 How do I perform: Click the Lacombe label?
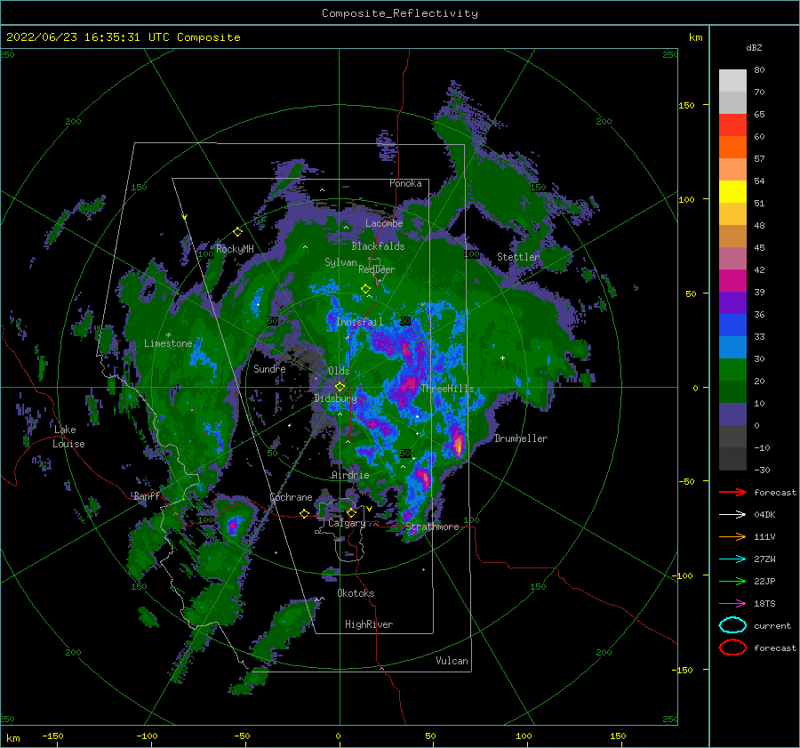(384, 223)
